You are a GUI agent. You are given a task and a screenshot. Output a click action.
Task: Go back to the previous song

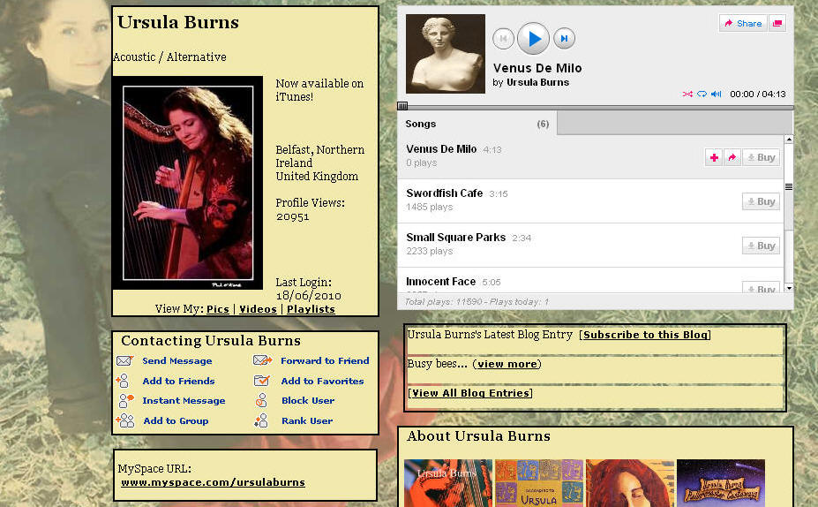point(503,38)
